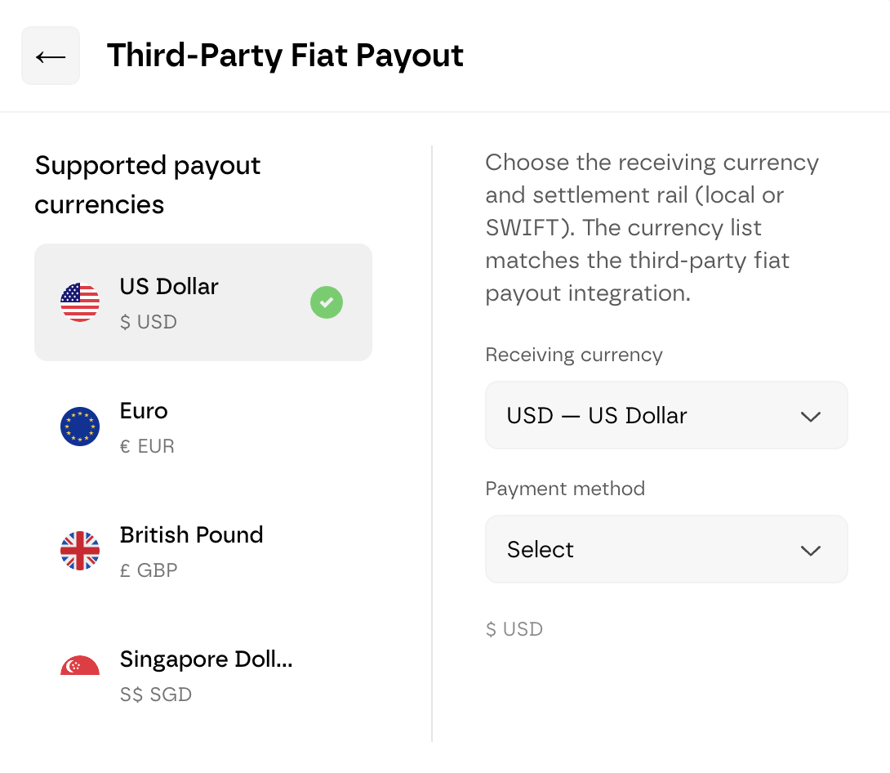Screen dimensions: 890x773
Task: Select Singapore Dollar as payout currency
Action: 202,675
